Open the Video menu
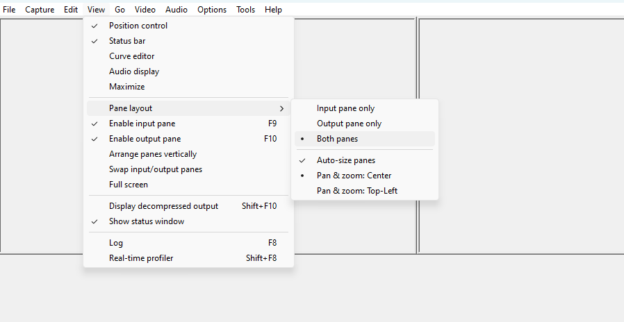The height and width of the screenshot is (322, 624). click(145, 10)
